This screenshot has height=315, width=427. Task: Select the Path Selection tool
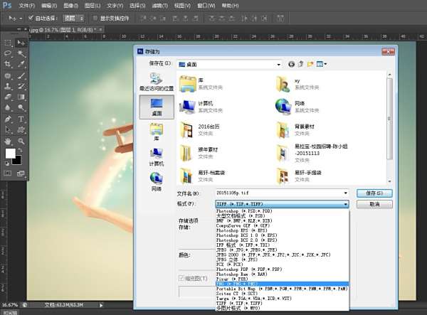coord(8,129)
